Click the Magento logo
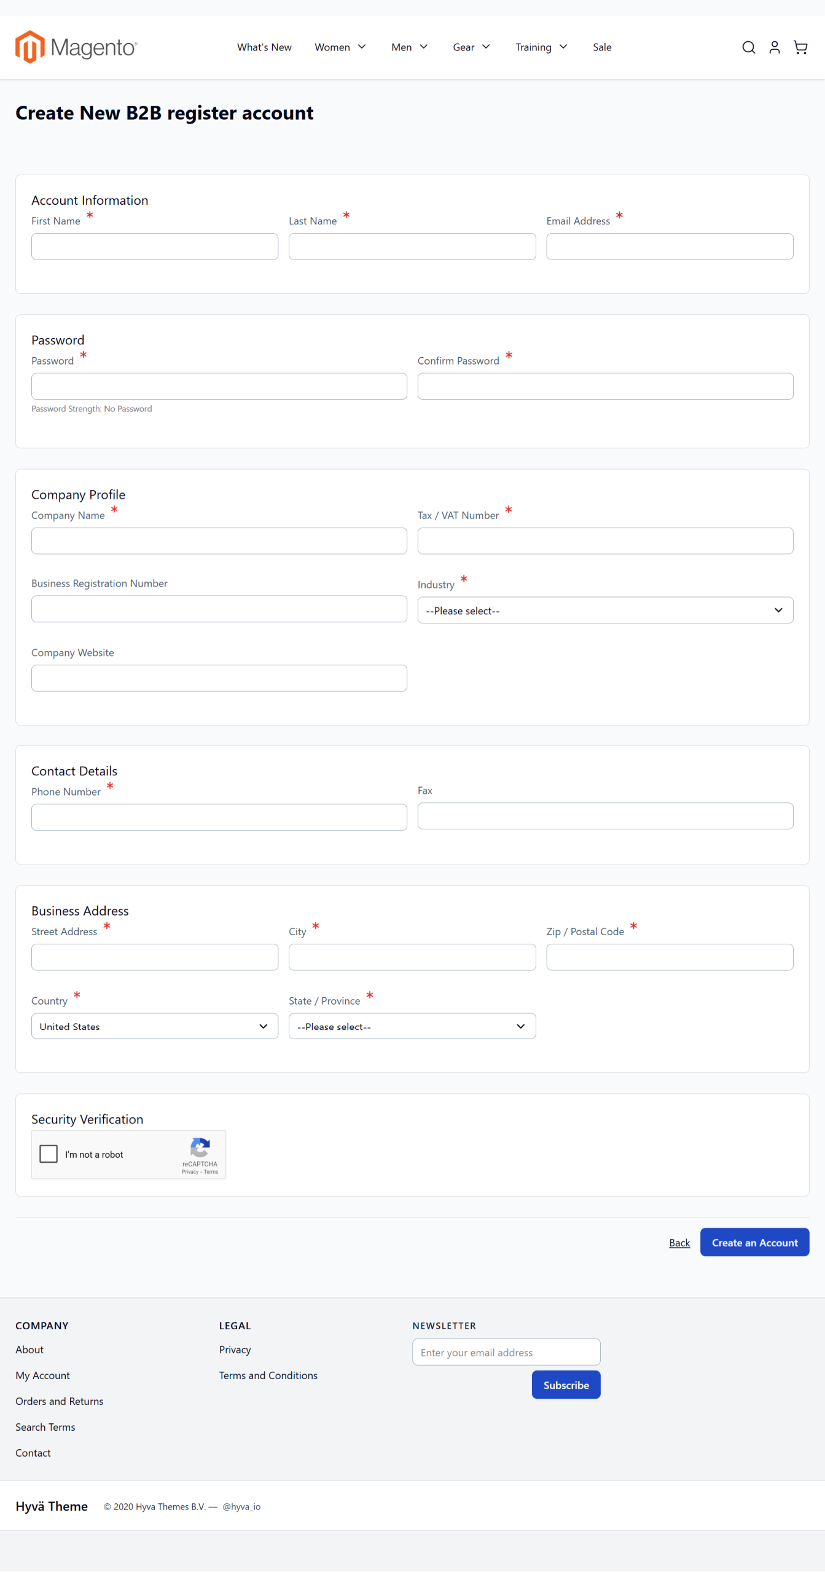This screenshot has width=825, height=1574. 76,47
